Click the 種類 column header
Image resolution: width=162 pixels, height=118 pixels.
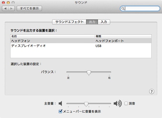(x=123, y=36)
